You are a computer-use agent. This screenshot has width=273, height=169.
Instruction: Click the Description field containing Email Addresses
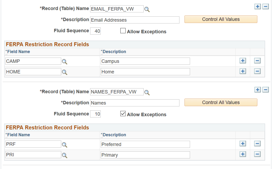(135, 20)
